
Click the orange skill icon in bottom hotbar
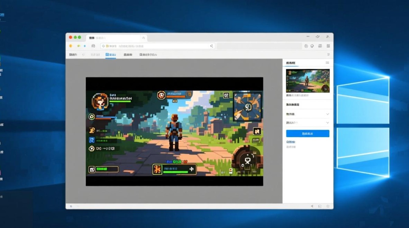[x=157, y=170]
